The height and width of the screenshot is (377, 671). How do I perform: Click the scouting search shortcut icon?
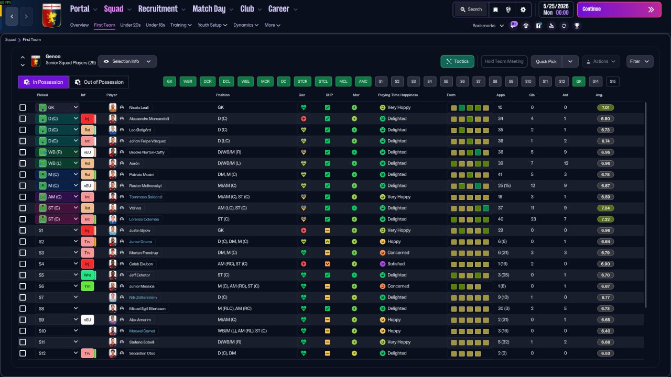(551, 26)
